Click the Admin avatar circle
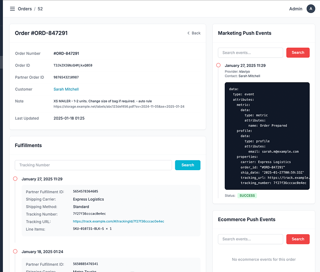The height and width of the screenshot is (272, 320). click(311, 9)
